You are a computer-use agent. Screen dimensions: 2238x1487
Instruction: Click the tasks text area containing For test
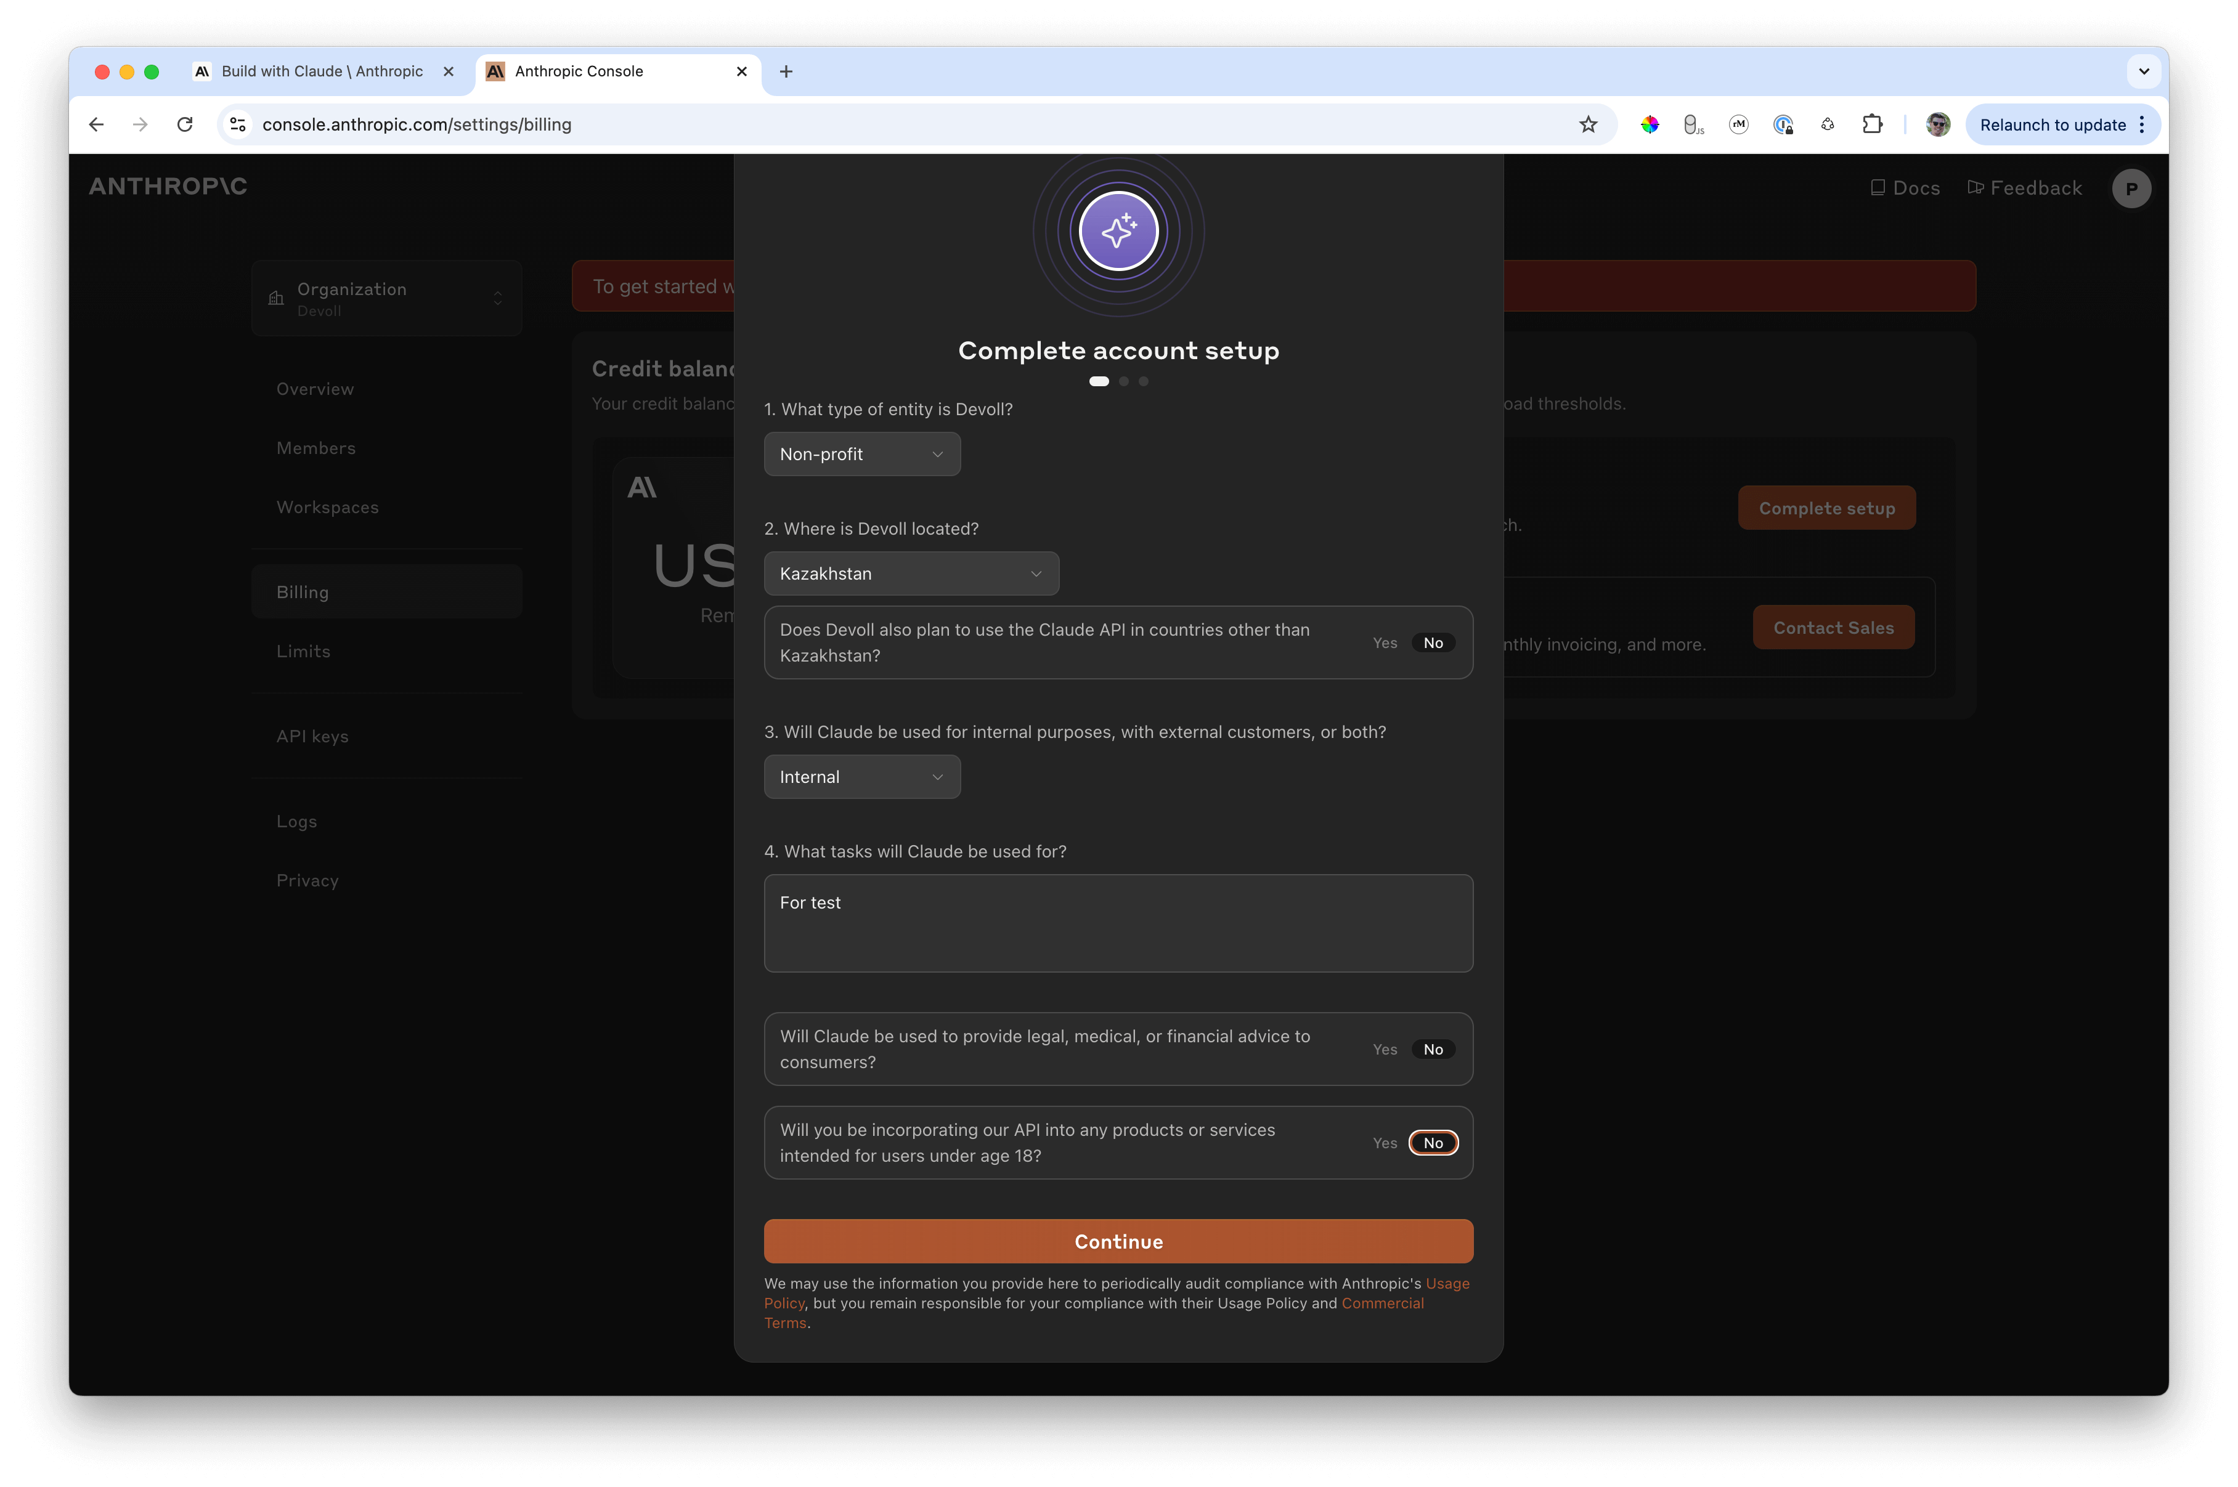coord(1118,924)
